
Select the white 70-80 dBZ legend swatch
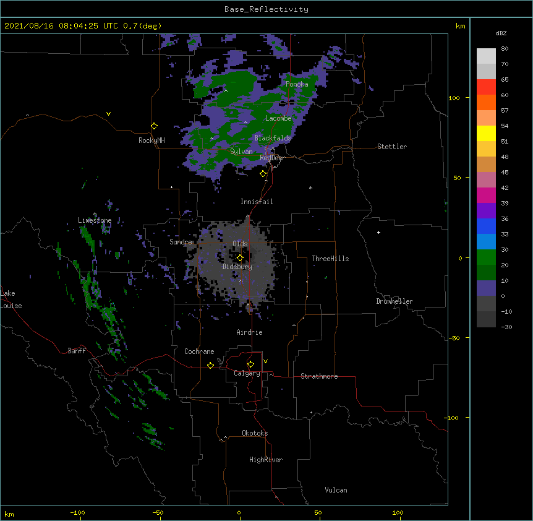click(x=486, y=56)
